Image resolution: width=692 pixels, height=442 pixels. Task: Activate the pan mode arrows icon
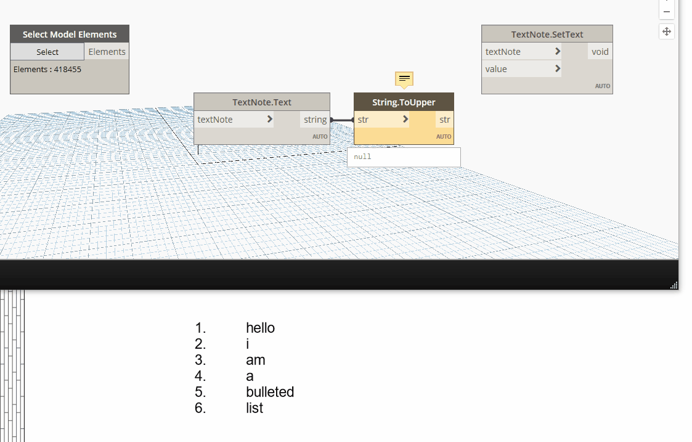(666, 31)
